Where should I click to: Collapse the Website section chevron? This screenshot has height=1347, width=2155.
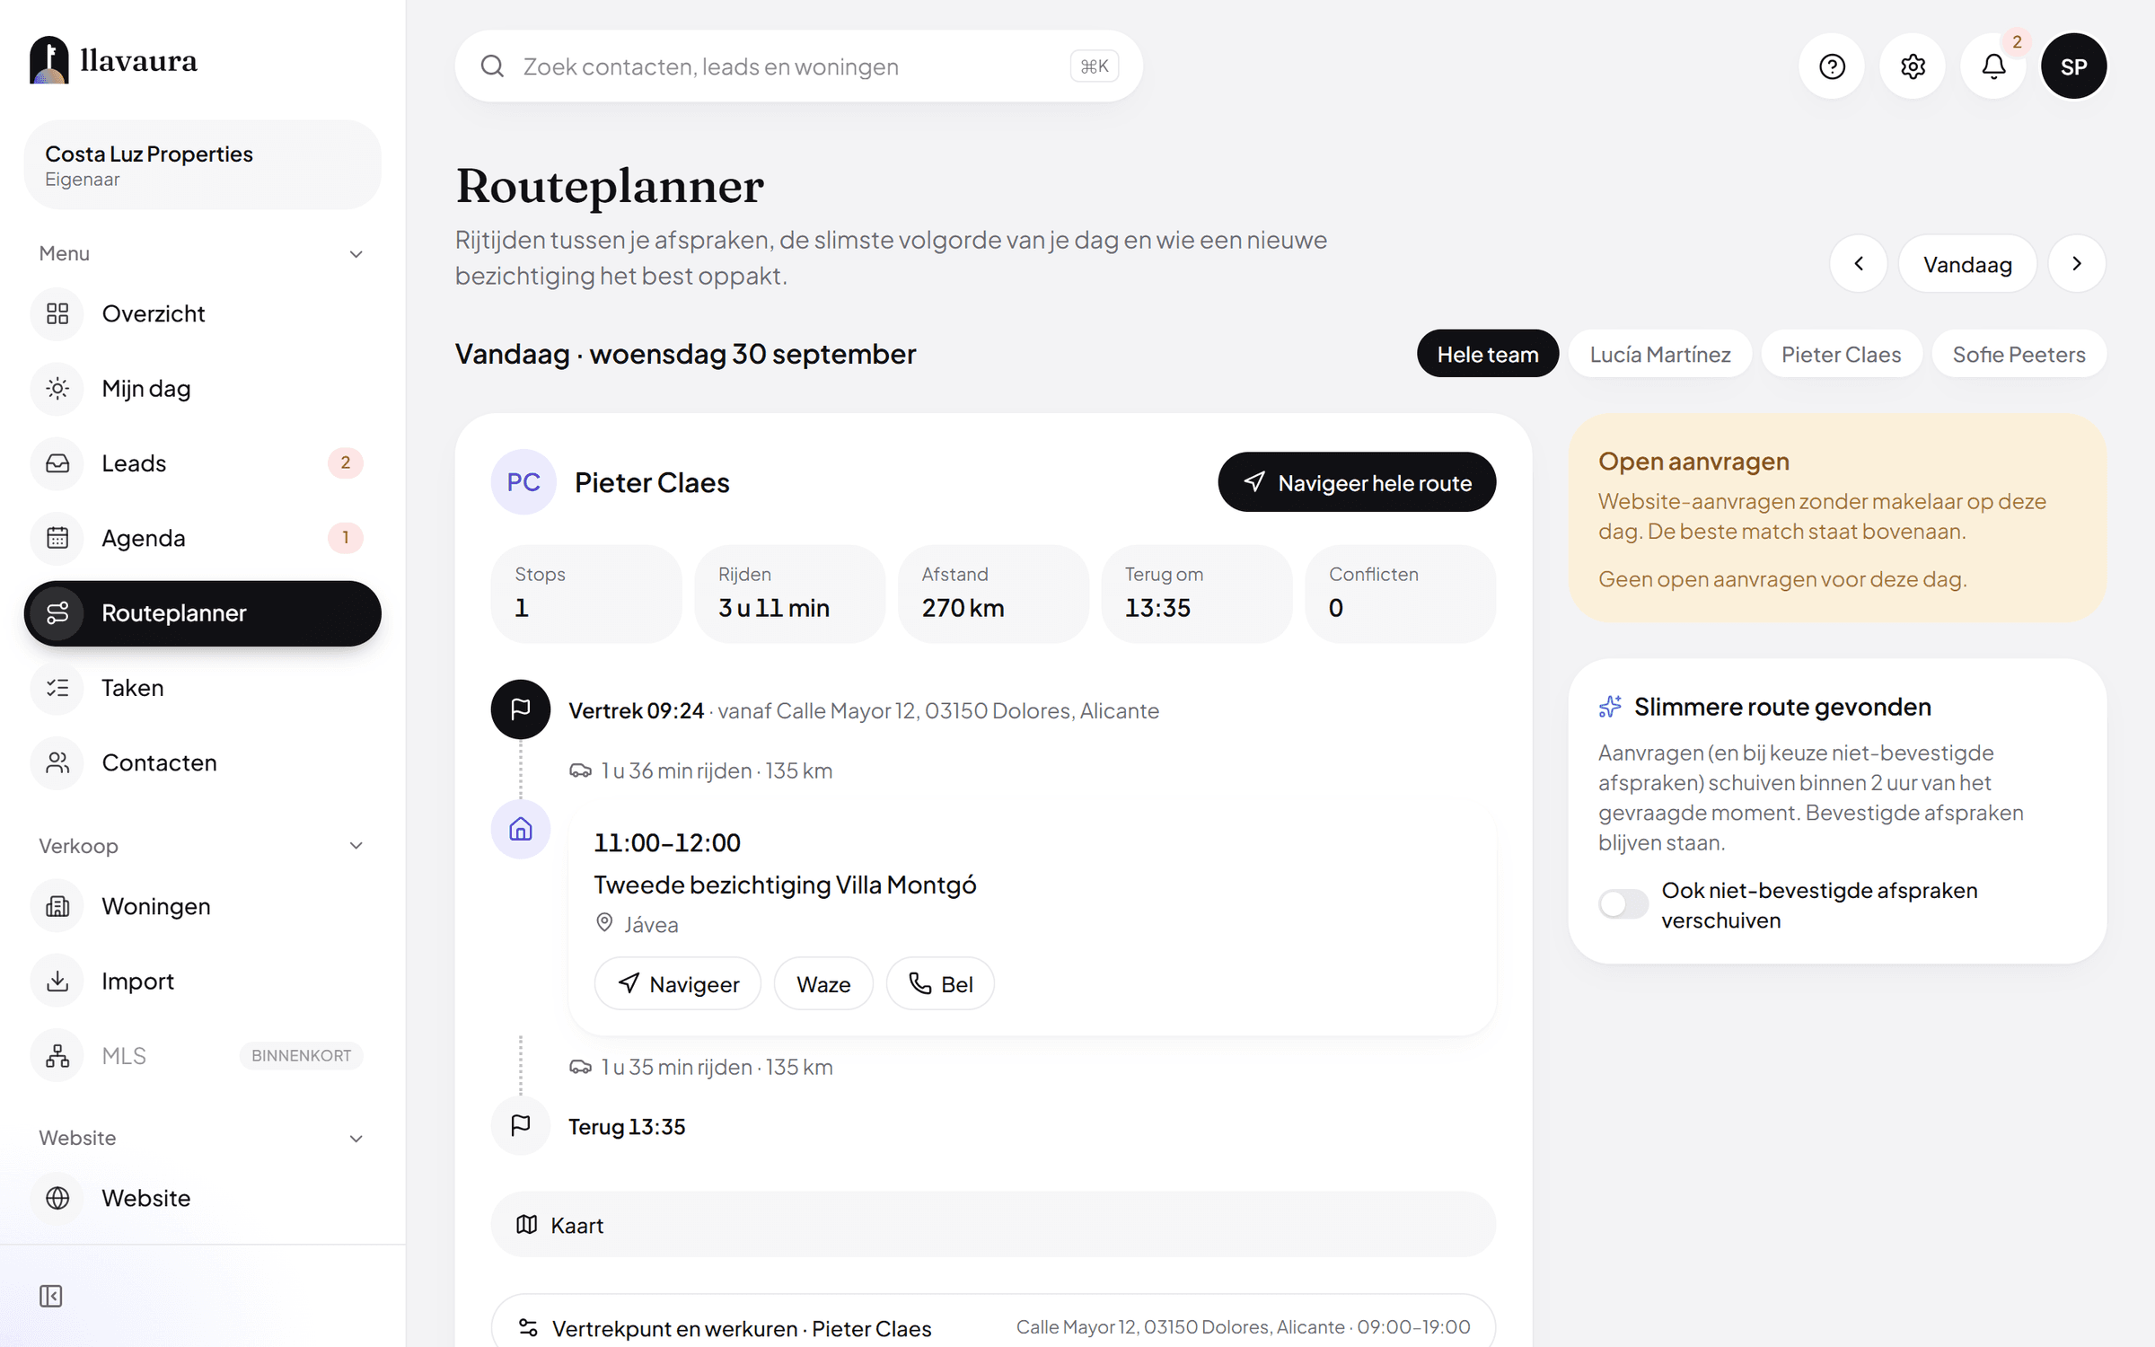356,1139
